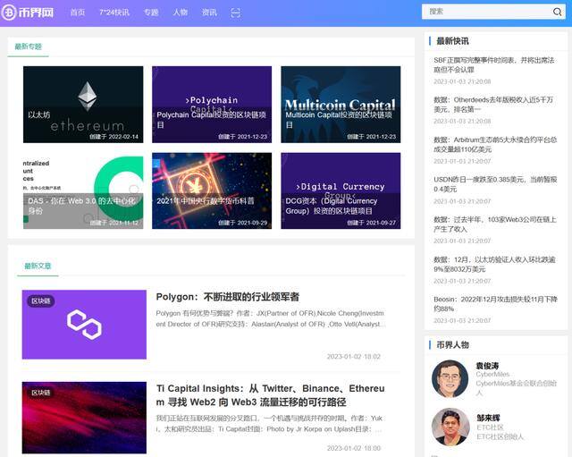The image size is (572, 457).
Task: Open Otherdeeds去年版税收入 news item
Action: (493, 105)
